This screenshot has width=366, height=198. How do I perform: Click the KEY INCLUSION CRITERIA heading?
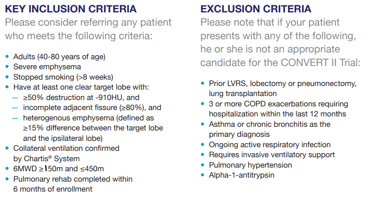coord(71,9)
